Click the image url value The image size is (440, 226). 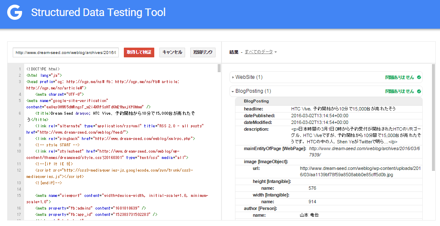pyautogui.click(x=360, y=171)
